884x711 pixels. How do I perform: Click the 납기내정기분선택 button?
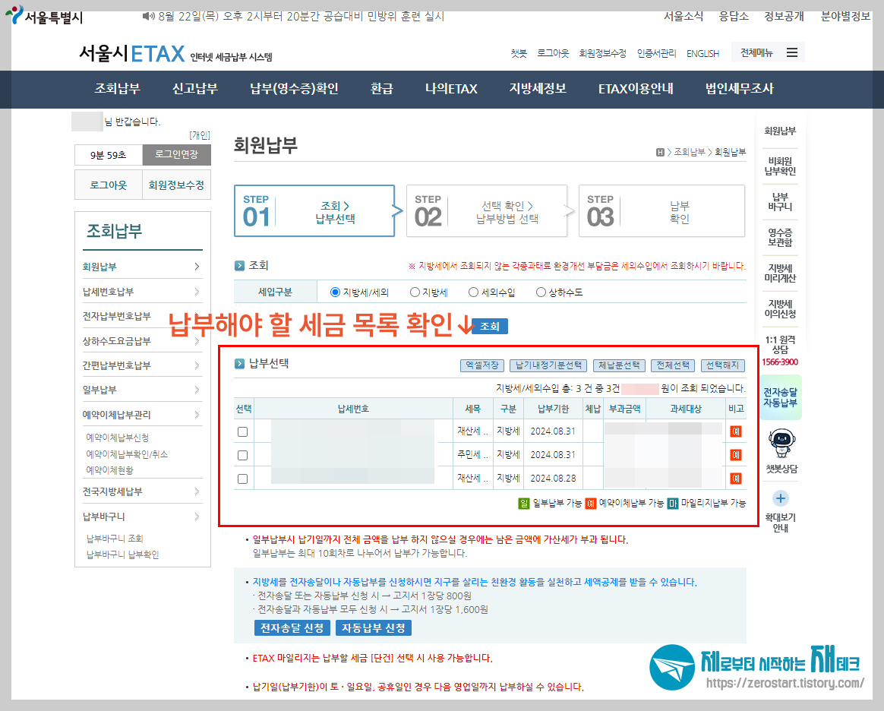pos(548,365)
